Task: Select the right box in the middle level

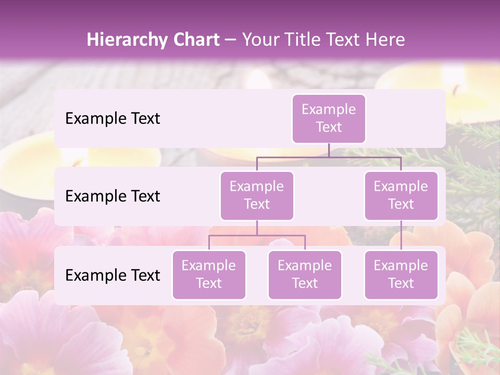Action: [x=401, y=195]
